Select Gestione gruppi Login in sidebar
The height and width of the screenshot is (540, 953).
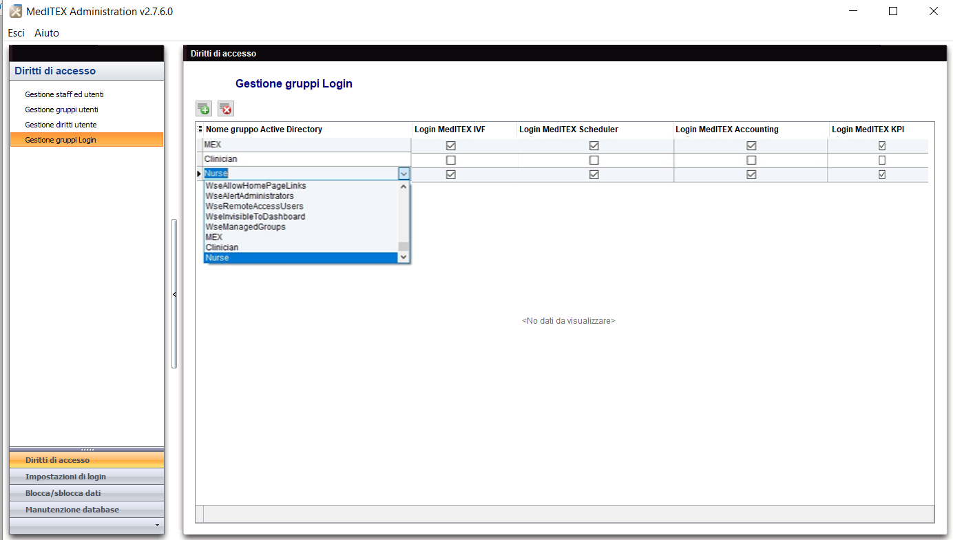point(87,140)
